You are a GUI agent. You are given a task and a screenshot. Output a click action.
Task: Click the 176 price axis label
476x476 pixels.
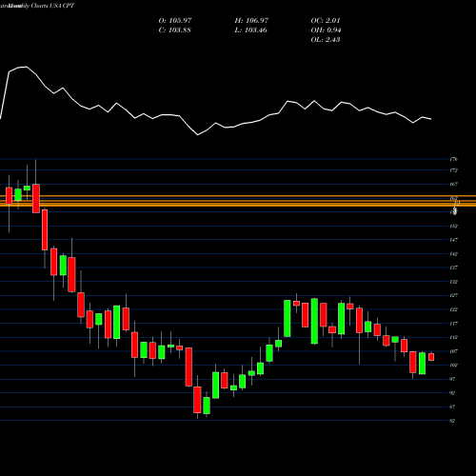pos(454,159)
